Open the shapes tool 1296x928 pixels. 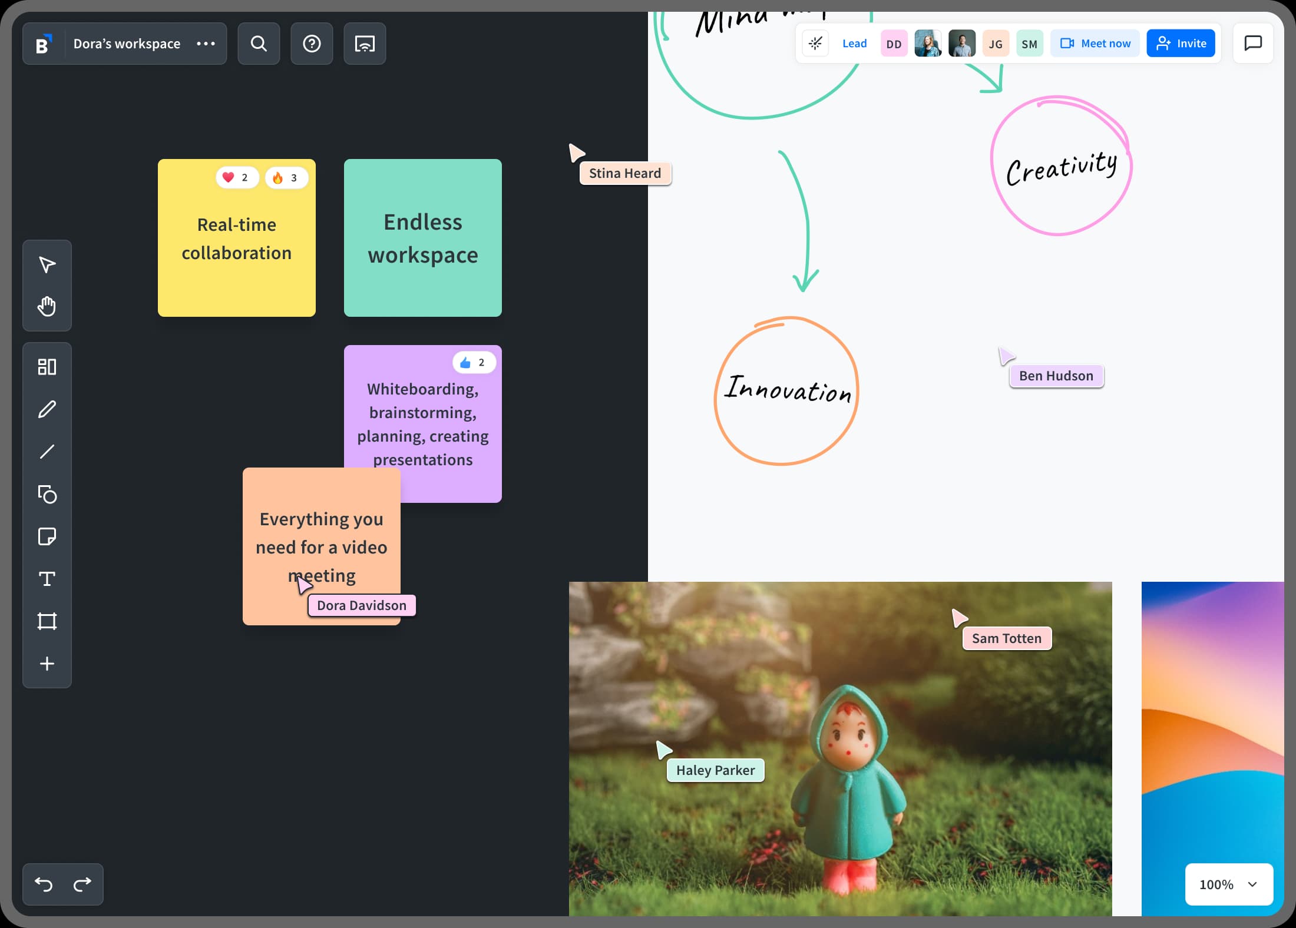47,495
